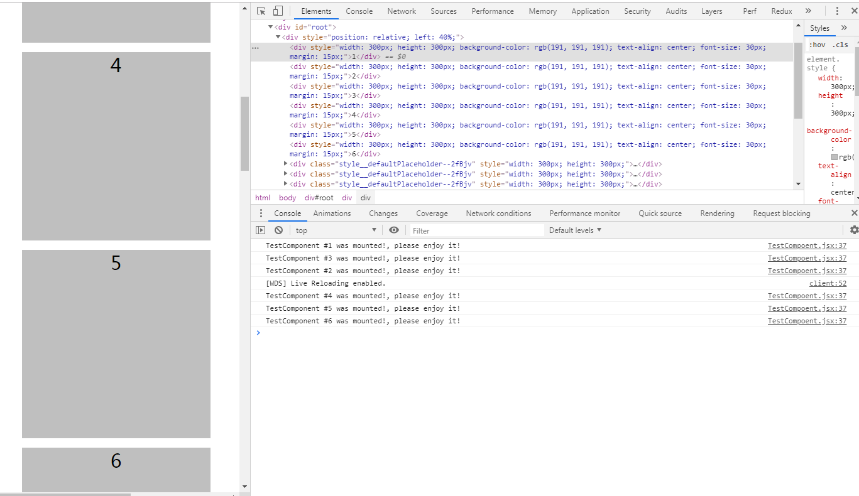The image size is (859, 496).
Task: Clear the console
Action: [x=278, y=230]
